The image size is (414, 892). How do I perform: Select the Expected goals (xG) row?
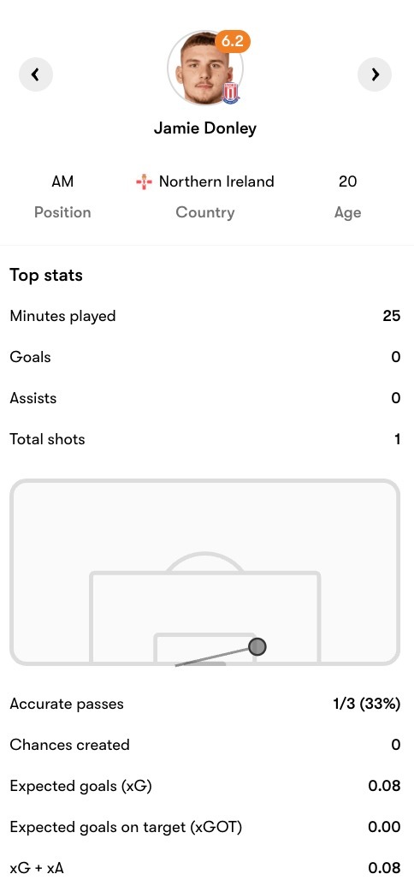[204, 786]
